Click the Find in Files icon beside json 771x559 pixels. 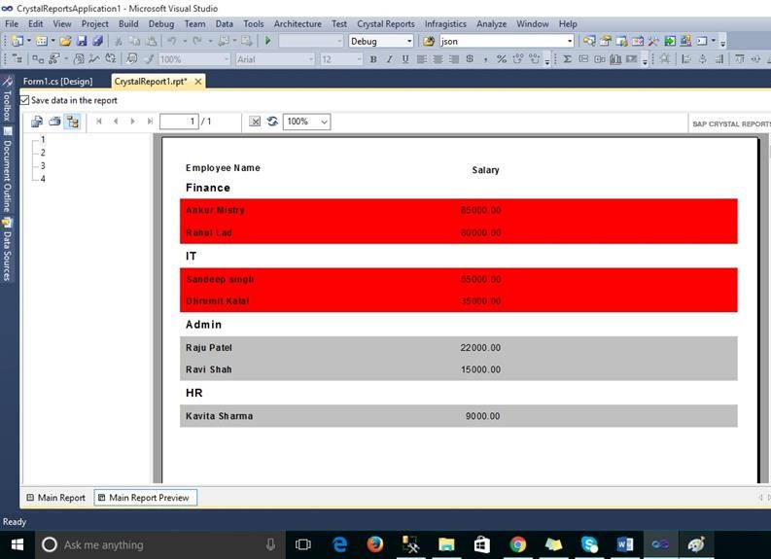click(429, 41)
